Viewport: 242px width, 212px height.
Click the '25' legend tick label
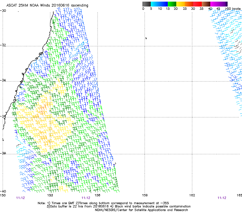[185, 9]
